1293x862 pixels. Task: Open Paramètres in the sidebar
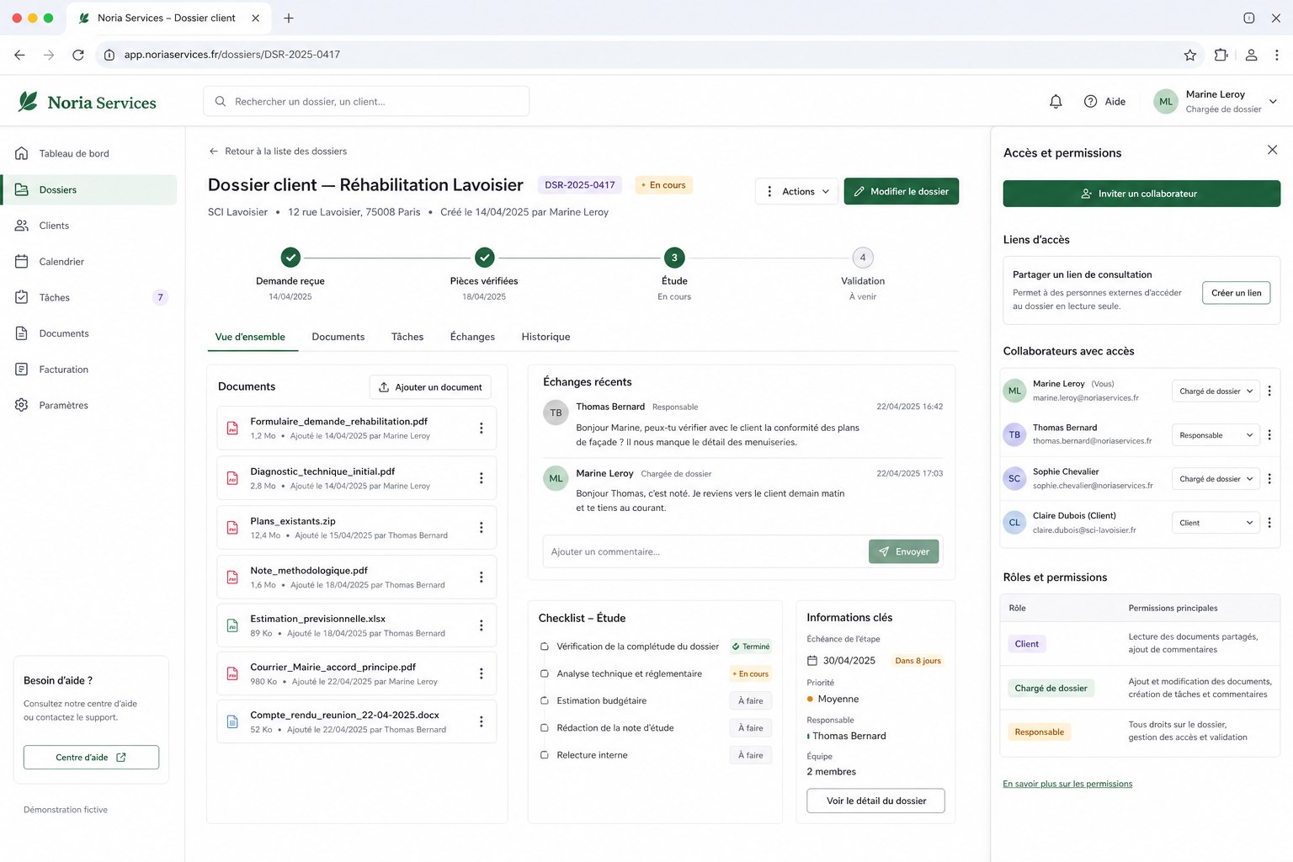(90, 405)
